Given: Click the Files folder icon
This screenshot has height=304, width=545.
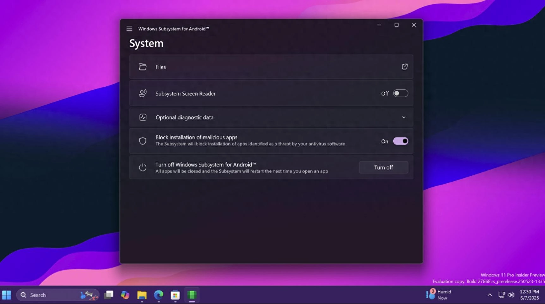Looking at the screenshot, I should point(143,67).
